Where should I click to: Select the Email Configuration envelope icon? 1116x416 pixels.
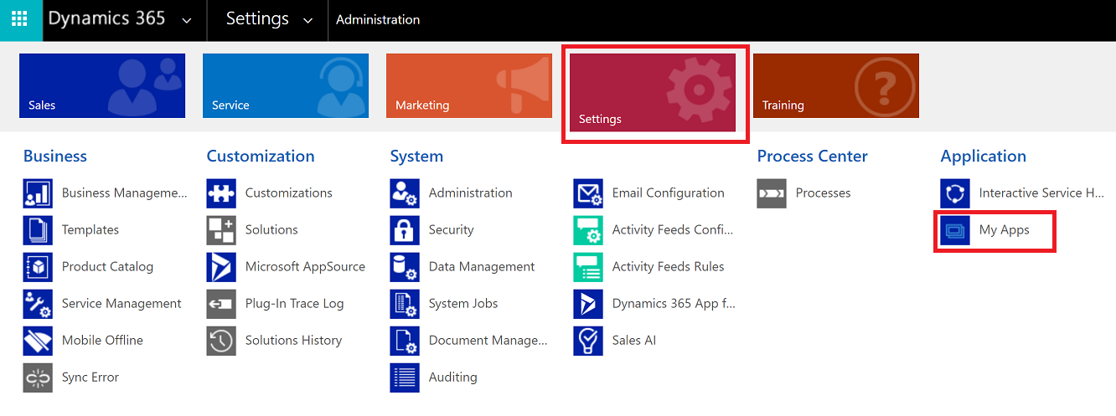(588, 193)
